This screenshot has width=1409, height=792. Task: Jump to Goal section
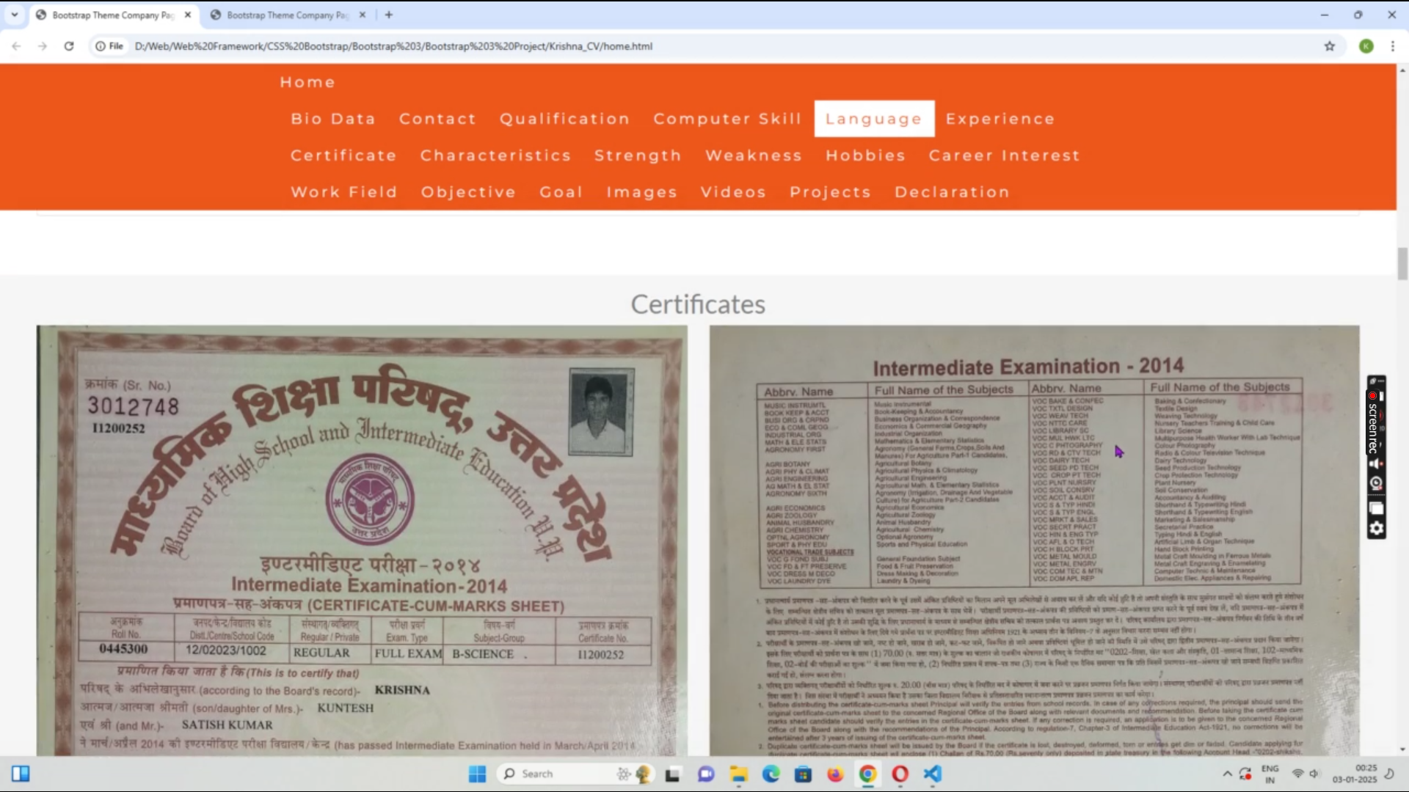pos(561,192)
